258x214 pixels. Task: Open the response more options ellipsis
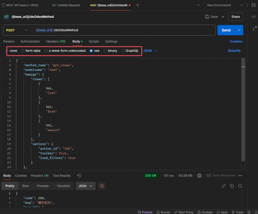[x=240, y=176]
